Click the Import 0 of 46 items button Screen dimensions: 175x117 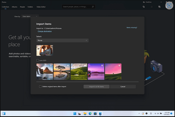(x=97, y=87)
